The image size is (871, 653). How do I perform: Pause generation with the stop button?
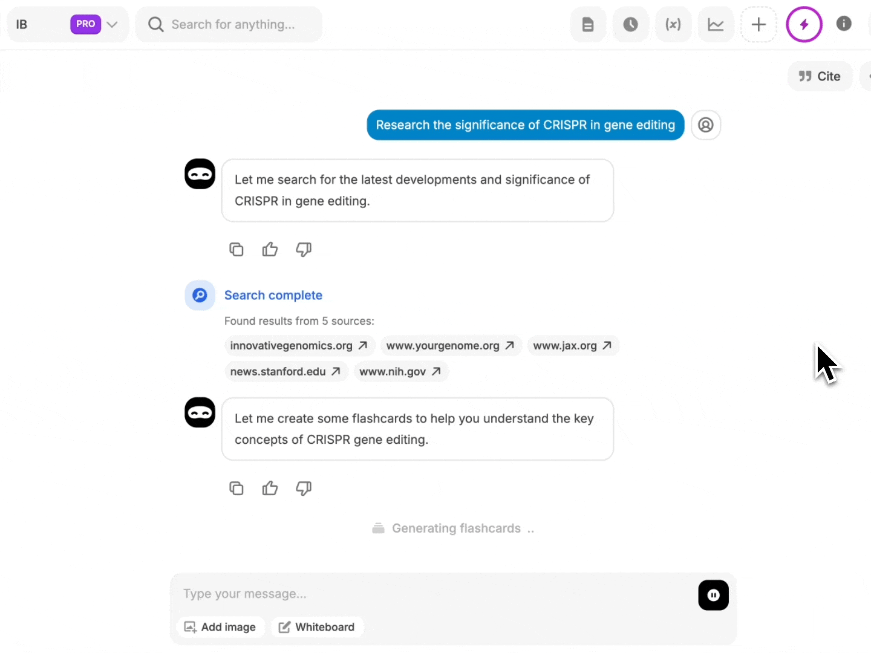tap(713, 596)
